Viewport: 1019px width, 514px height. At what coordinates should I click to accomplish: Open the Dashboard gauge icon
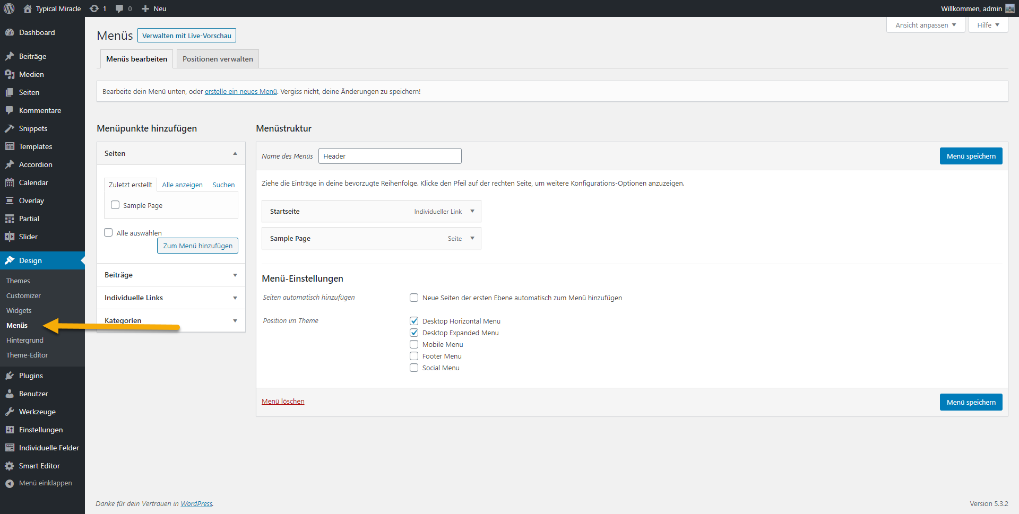(10, 32)
